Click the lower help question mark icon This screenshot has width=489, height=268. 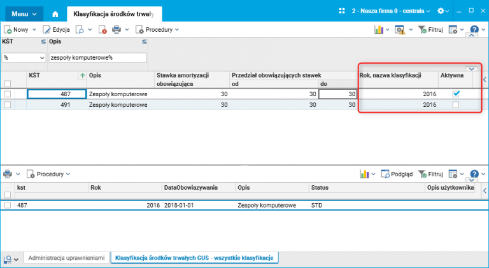click(x=474, y=174)
